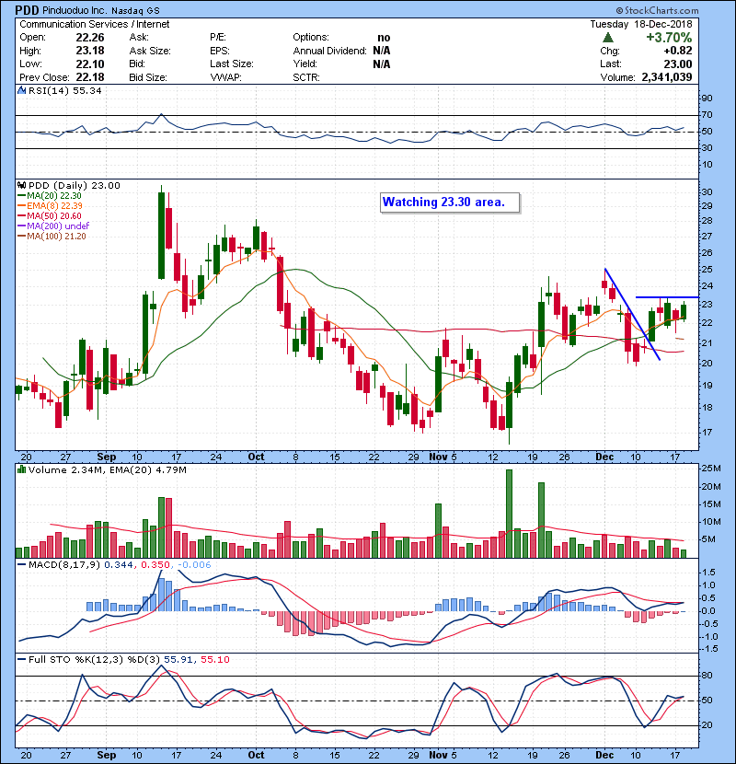The image size is (736, 764).
Task: Click the green up-arrow change indicator
Action: tap(607, 38)
